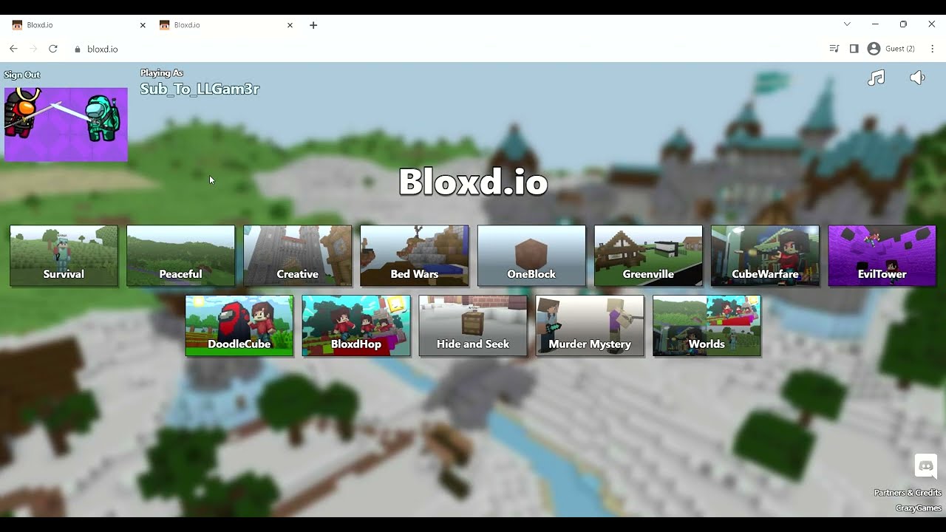Focus the bloxd.io address bar
Image resolution: width=946 pixels, height=532 pixels.
click(443, 49)
